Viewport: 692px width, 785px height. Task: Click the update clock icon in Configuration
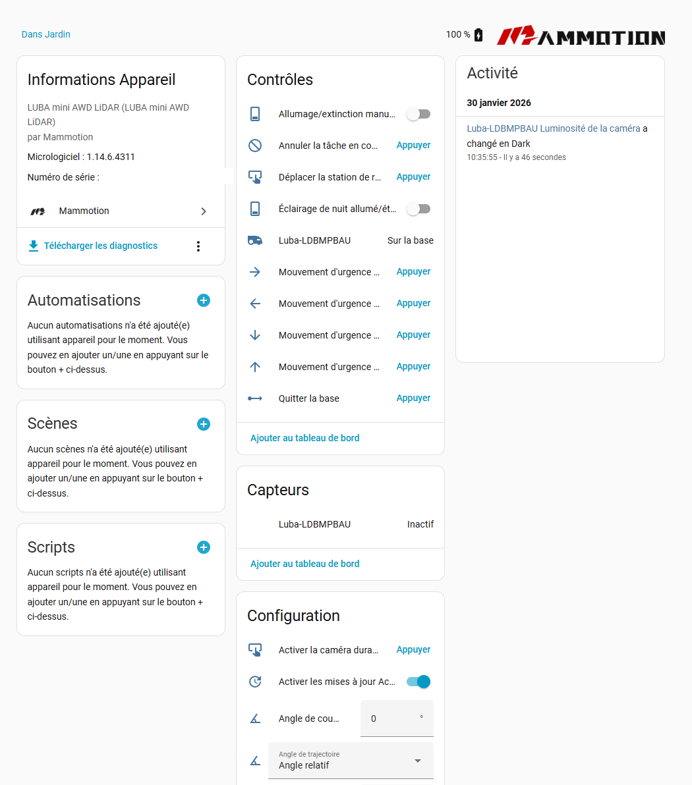pos(255,682)
